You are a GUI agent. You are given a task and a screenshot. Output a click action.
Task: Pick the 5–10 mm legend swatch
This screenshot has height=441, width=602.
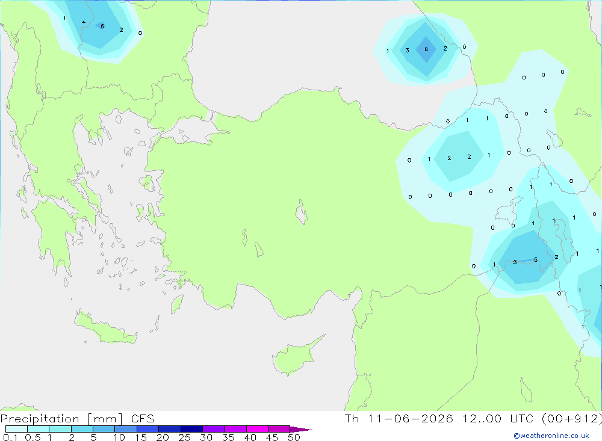point(104,429)
